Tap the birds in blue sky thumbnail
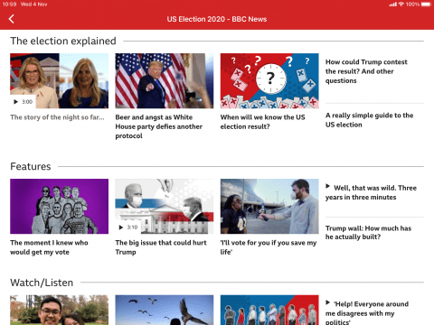The width and height of the screenshot is (434, 325). [x=165, y=310]
